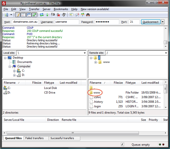Toggle the message log display icon

(x=18, y=15)
